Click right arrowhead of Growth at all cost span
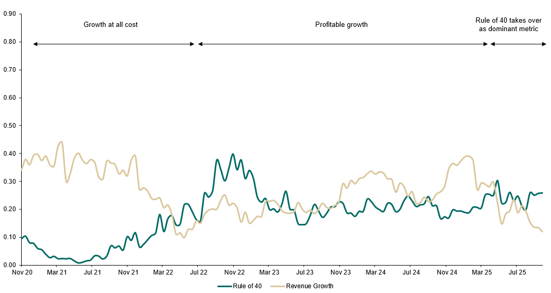 192,44
